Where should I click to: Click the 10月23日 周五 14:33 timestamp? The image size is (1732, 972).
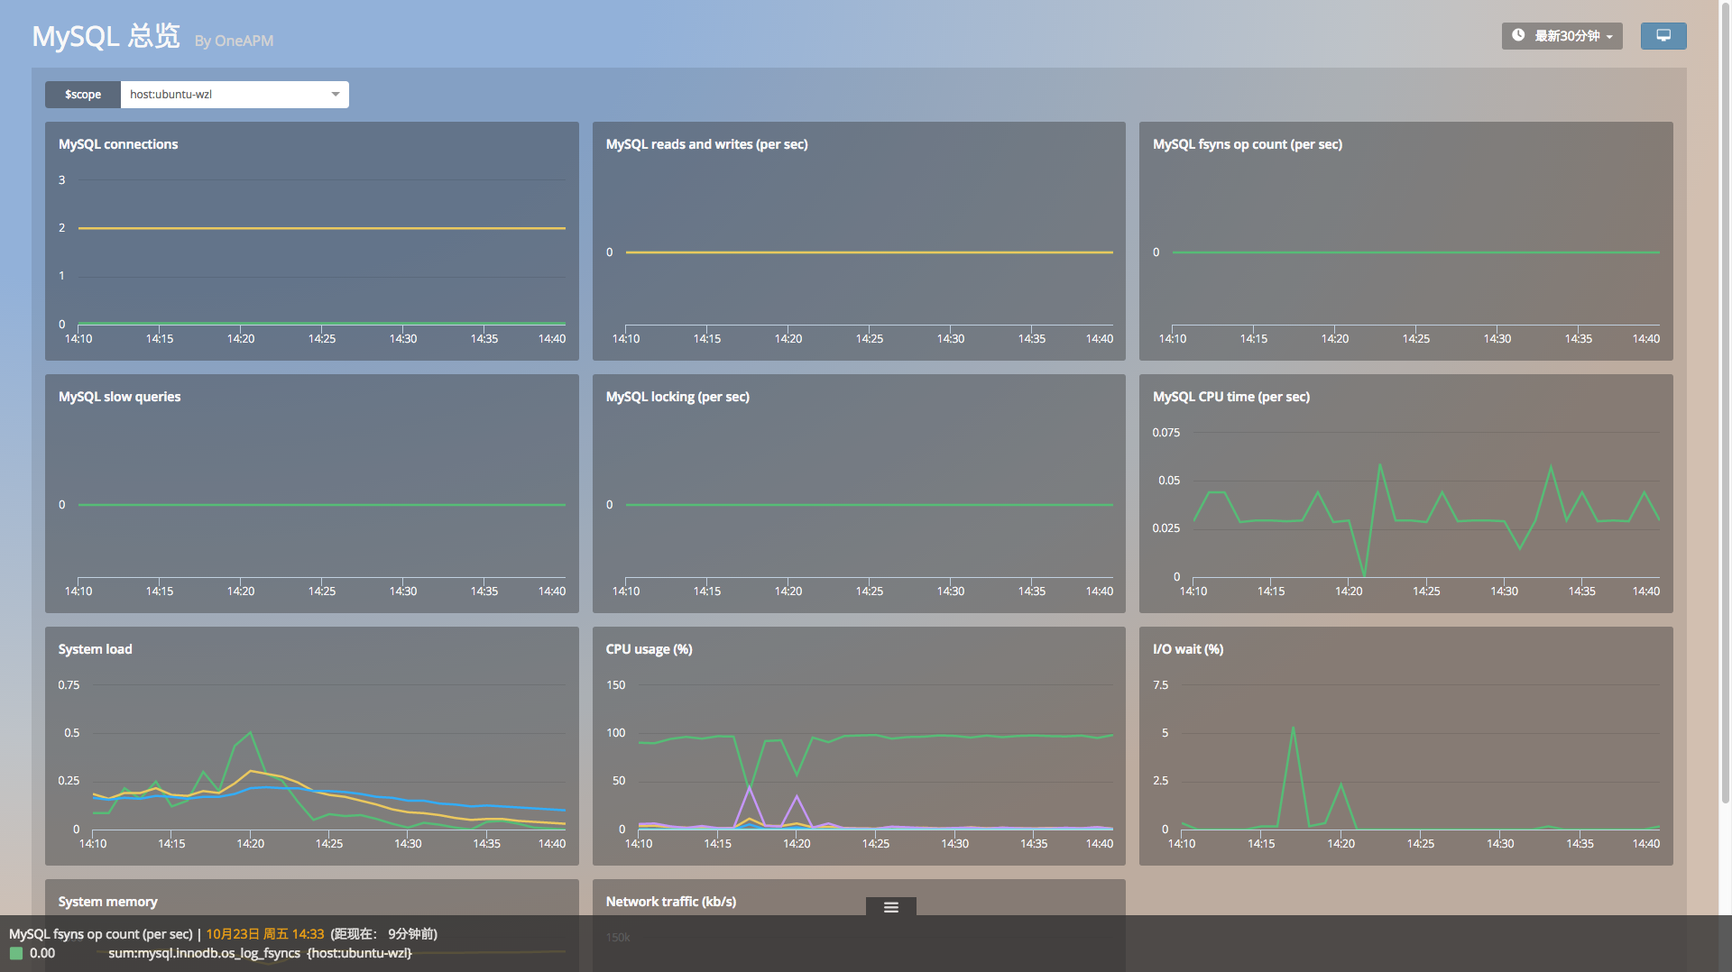(264, 934)
